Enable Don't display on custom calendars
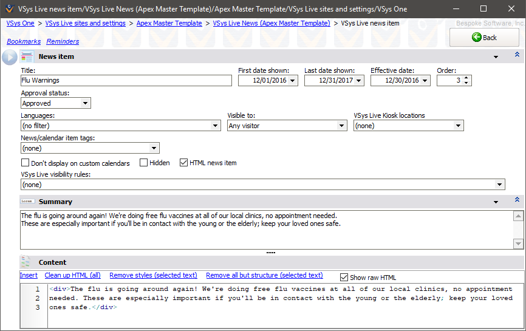Screen dimensions: 526x331 26,163
